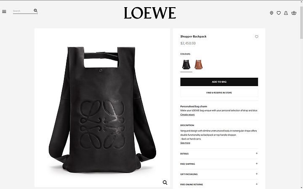Viewport: 303px width, 189px height.
Task: Open the hamburger navigation menu
Action: 4,12
